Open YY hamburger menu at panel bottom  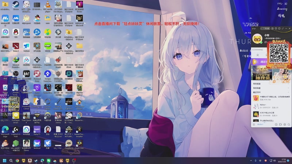(254, 124)
